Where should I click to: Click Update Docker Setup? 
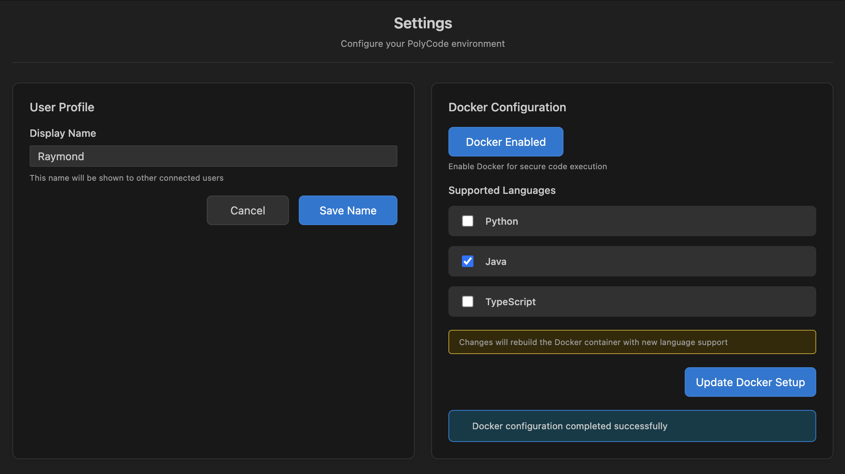[x=750, y=382]
